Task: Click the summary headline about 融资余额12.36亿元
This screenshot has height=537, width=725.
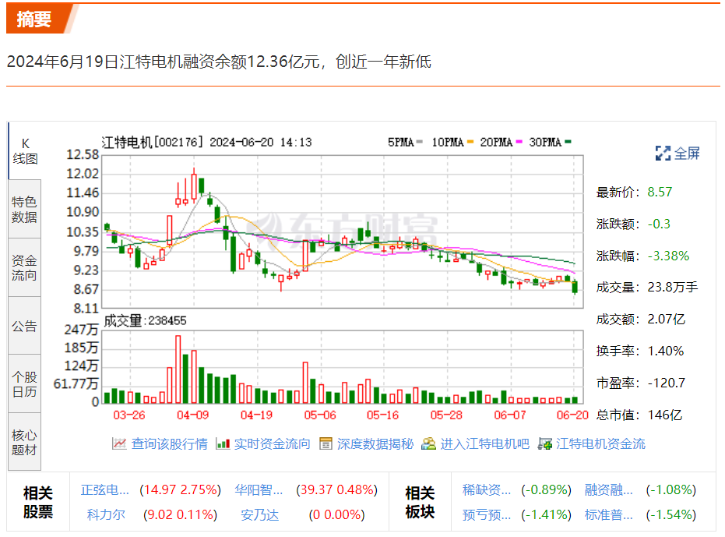Action: tap(219, 62)
